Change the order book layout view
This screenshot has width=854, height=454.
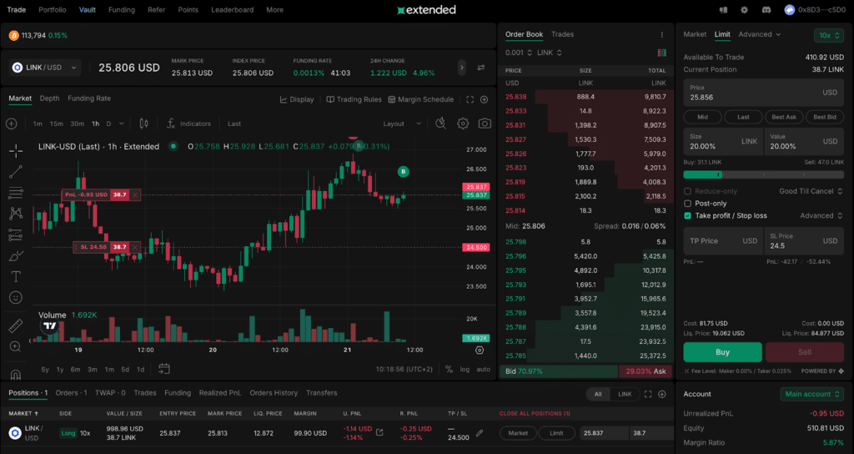point(661,53)
